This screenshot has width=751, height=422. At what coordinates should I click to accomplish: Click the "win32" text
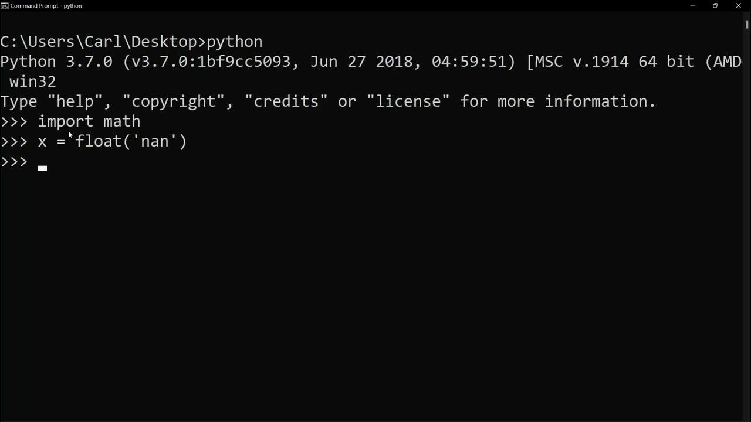tap(33, 81)
